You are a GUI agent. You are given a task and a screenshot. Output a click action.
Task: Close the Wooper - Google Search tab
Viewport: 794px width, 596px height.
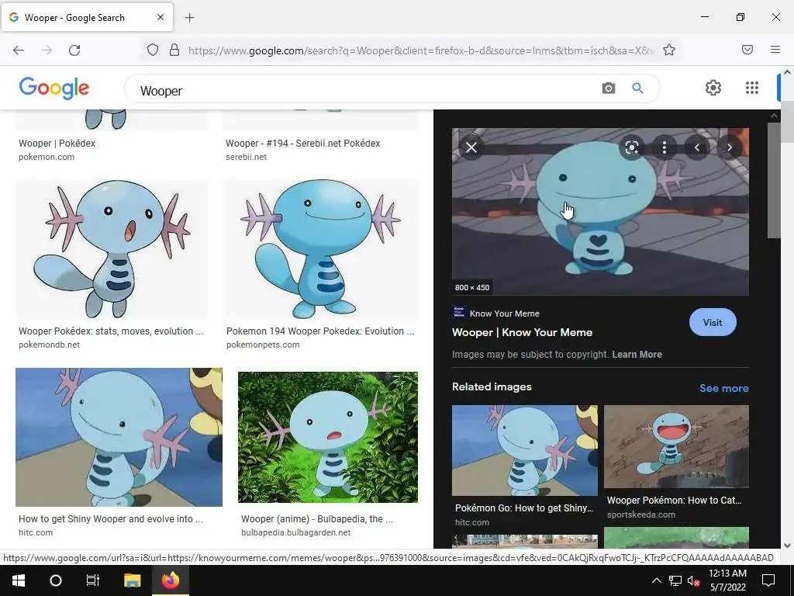(160, 17)
